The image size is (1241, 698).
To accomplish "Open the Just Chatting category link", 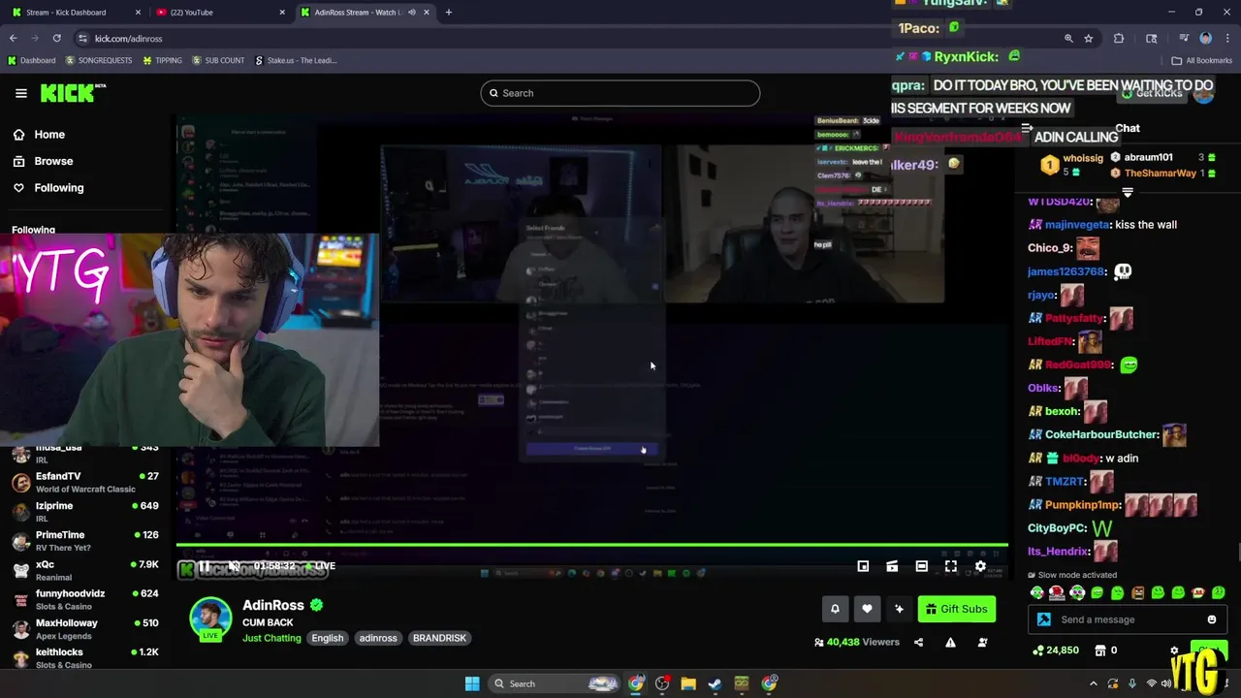I will click(x=271, y=638).
